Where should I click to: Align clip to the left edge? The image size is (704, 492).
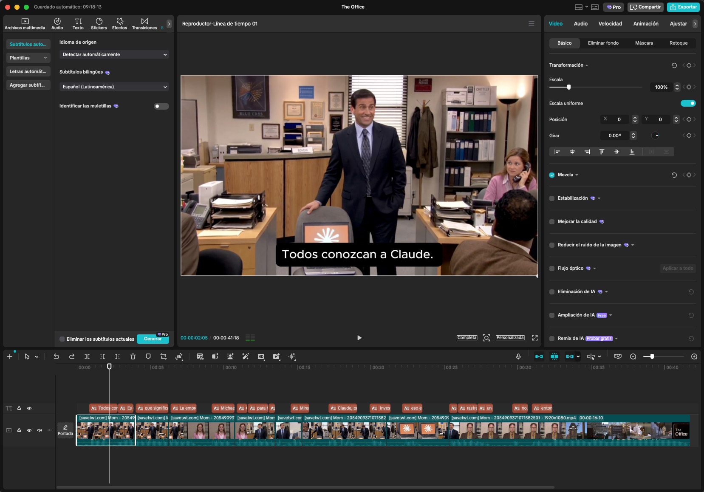(x=557, y=152)
